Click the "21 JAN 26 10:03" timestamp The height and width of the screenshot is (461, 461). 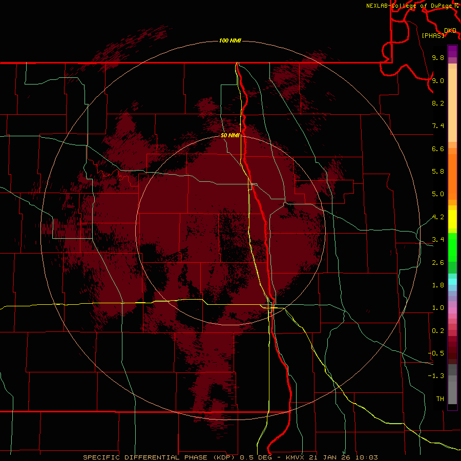(343, 457)
